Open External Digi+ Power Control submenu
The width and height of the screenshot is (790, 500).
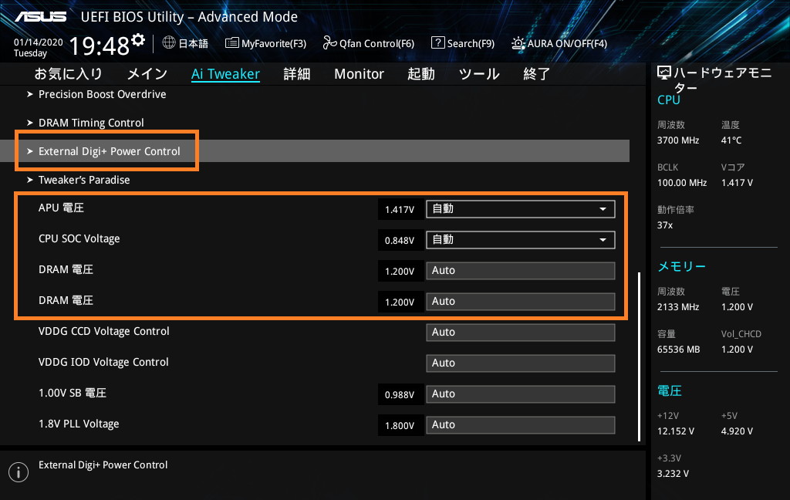(x=109, y=151)
